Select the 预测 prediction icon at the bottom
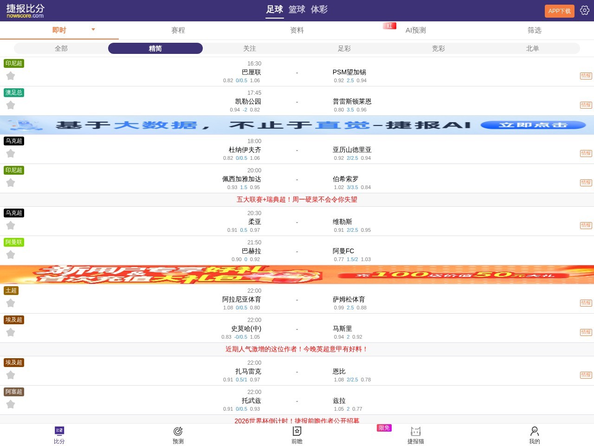 [x=178, y=435]
